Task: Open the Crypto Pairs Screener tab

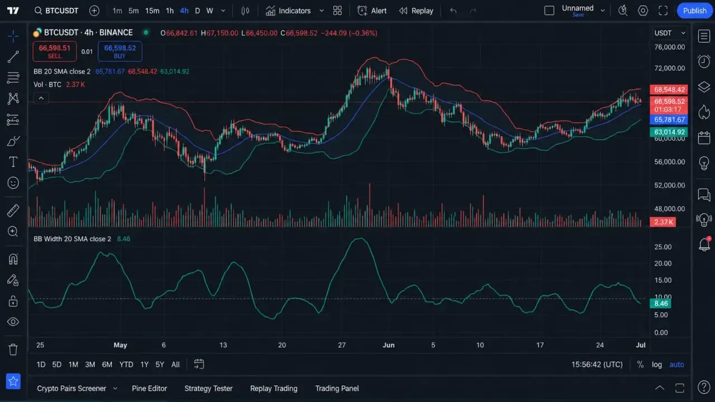Action: pos(71,388)
